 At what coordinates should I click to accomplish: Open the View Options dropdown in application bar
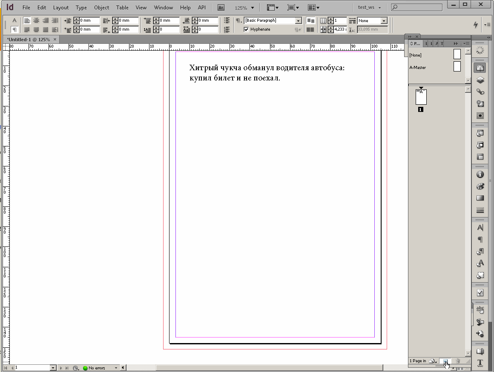coord(273,8)
